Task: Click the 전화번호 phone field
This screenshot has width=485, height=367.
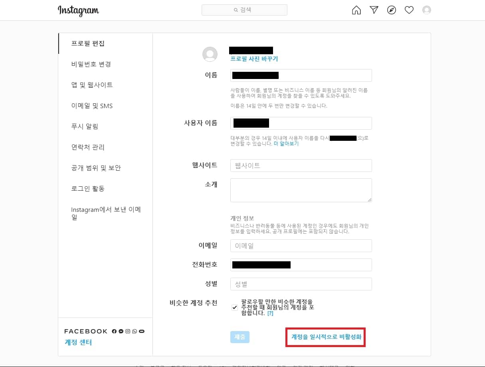Action: [x=301, y=265]
